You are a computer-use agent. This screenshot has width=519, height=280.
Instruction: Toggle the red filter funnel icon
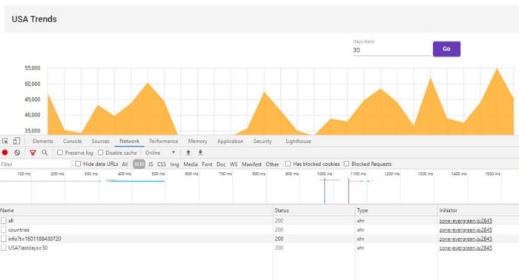point(33,153)
